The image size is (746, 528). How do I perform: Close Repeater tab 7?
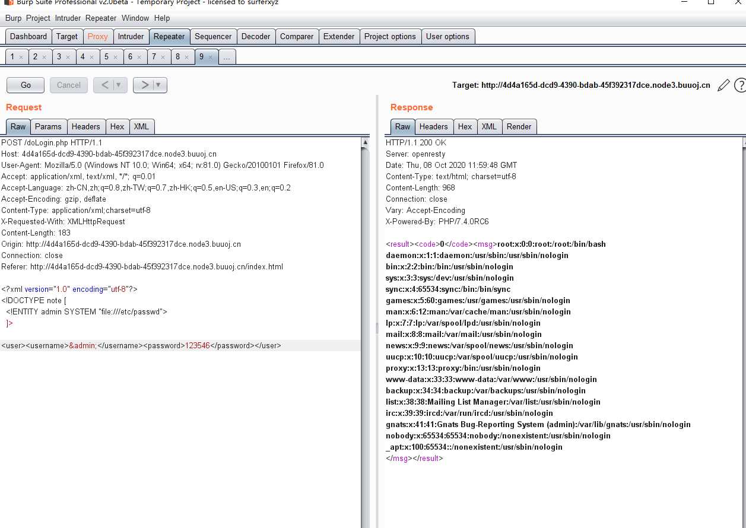[x=163, y=57]
